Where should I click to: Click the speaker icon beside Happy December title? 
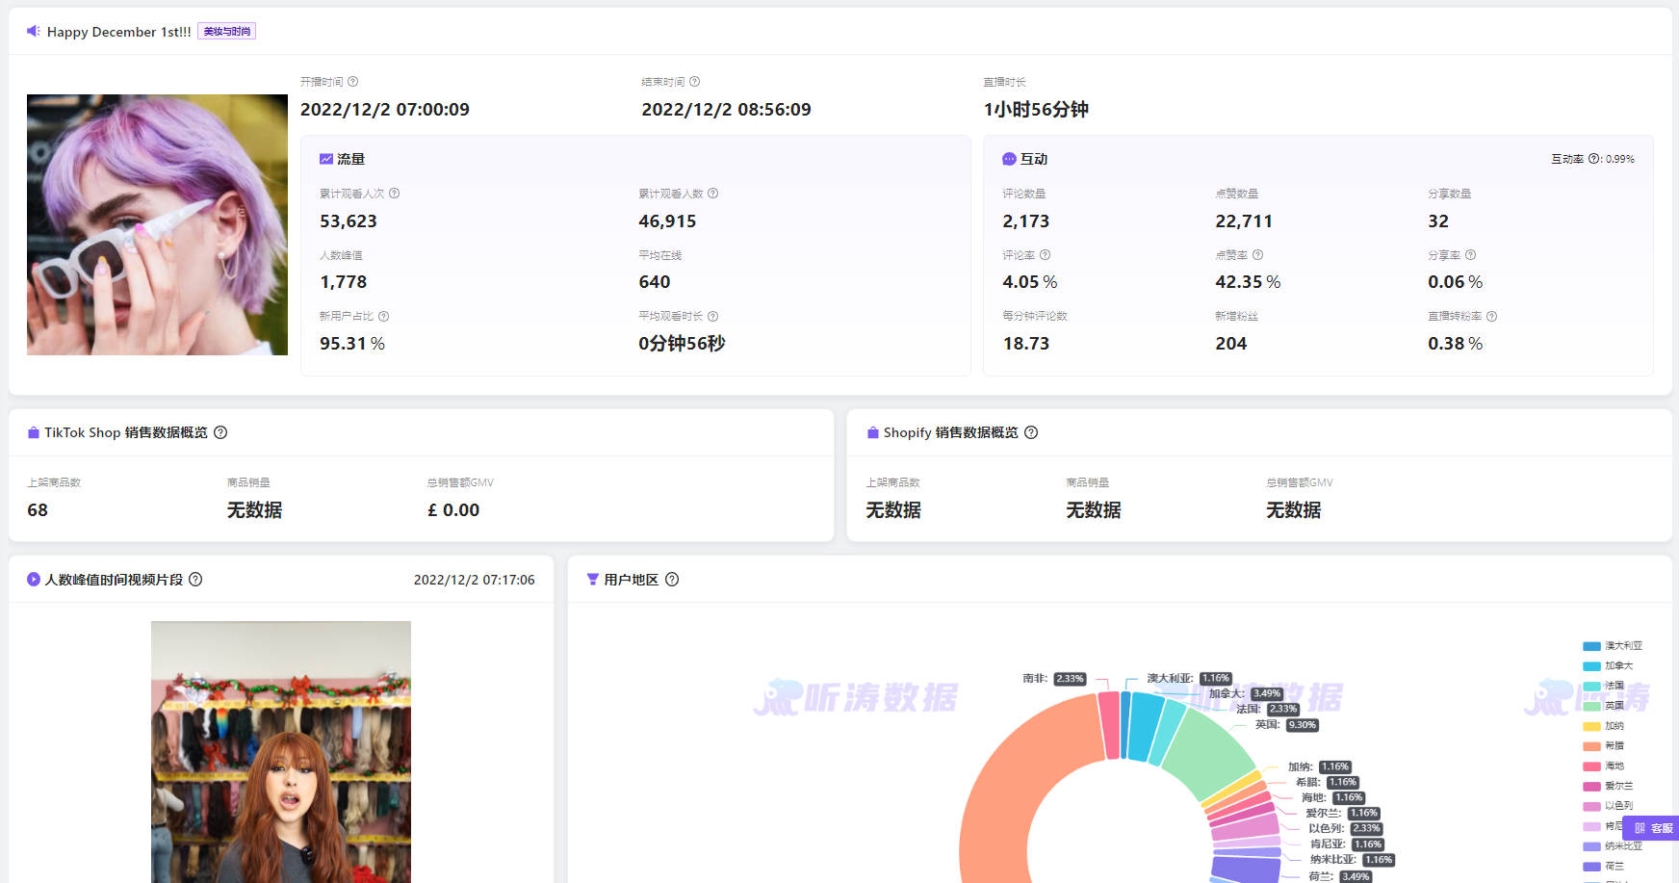tap(31, 31)
